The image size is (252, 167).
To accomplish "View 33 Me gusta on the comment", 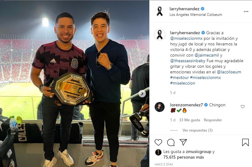I will [x=189, y=120].
